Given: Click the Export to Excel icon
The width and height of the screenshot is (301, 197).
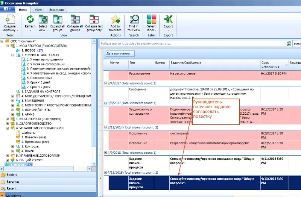Looking at the screenshot, I should pos(168,19).
